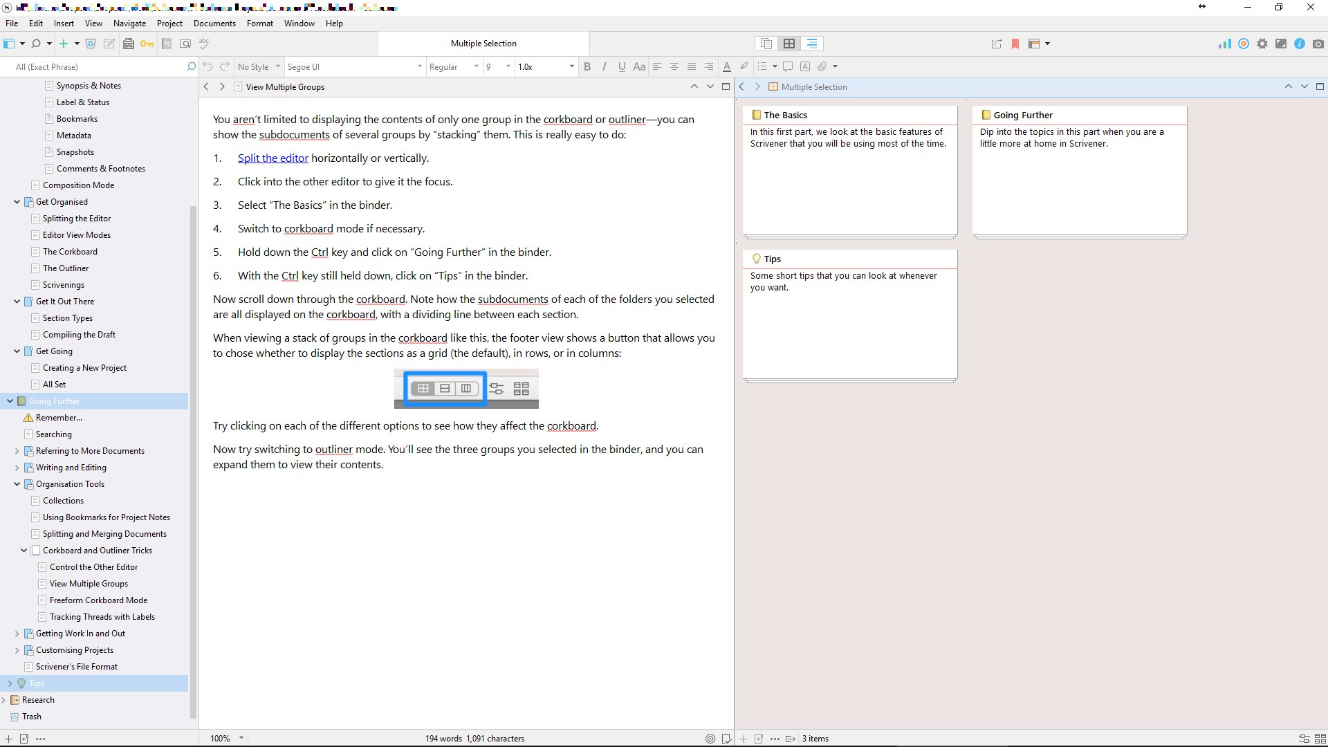Click the Undo arrow

click(207, 66)
